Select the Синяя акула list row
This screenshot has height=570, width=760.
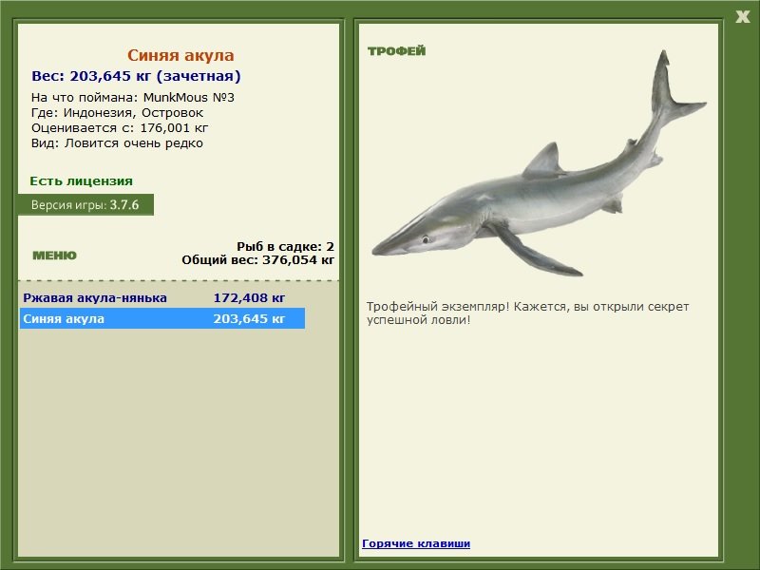[x=161, y=318]
